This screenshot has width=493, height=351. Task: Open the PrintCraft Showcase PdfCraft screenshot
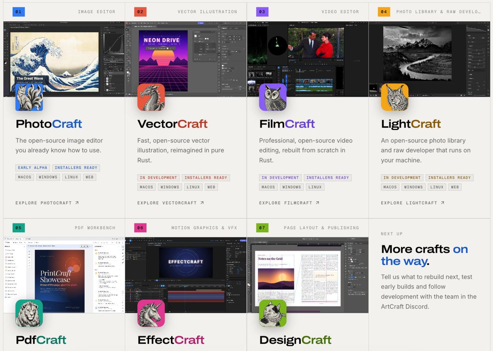pyautogui.click(x=64, y=275)
